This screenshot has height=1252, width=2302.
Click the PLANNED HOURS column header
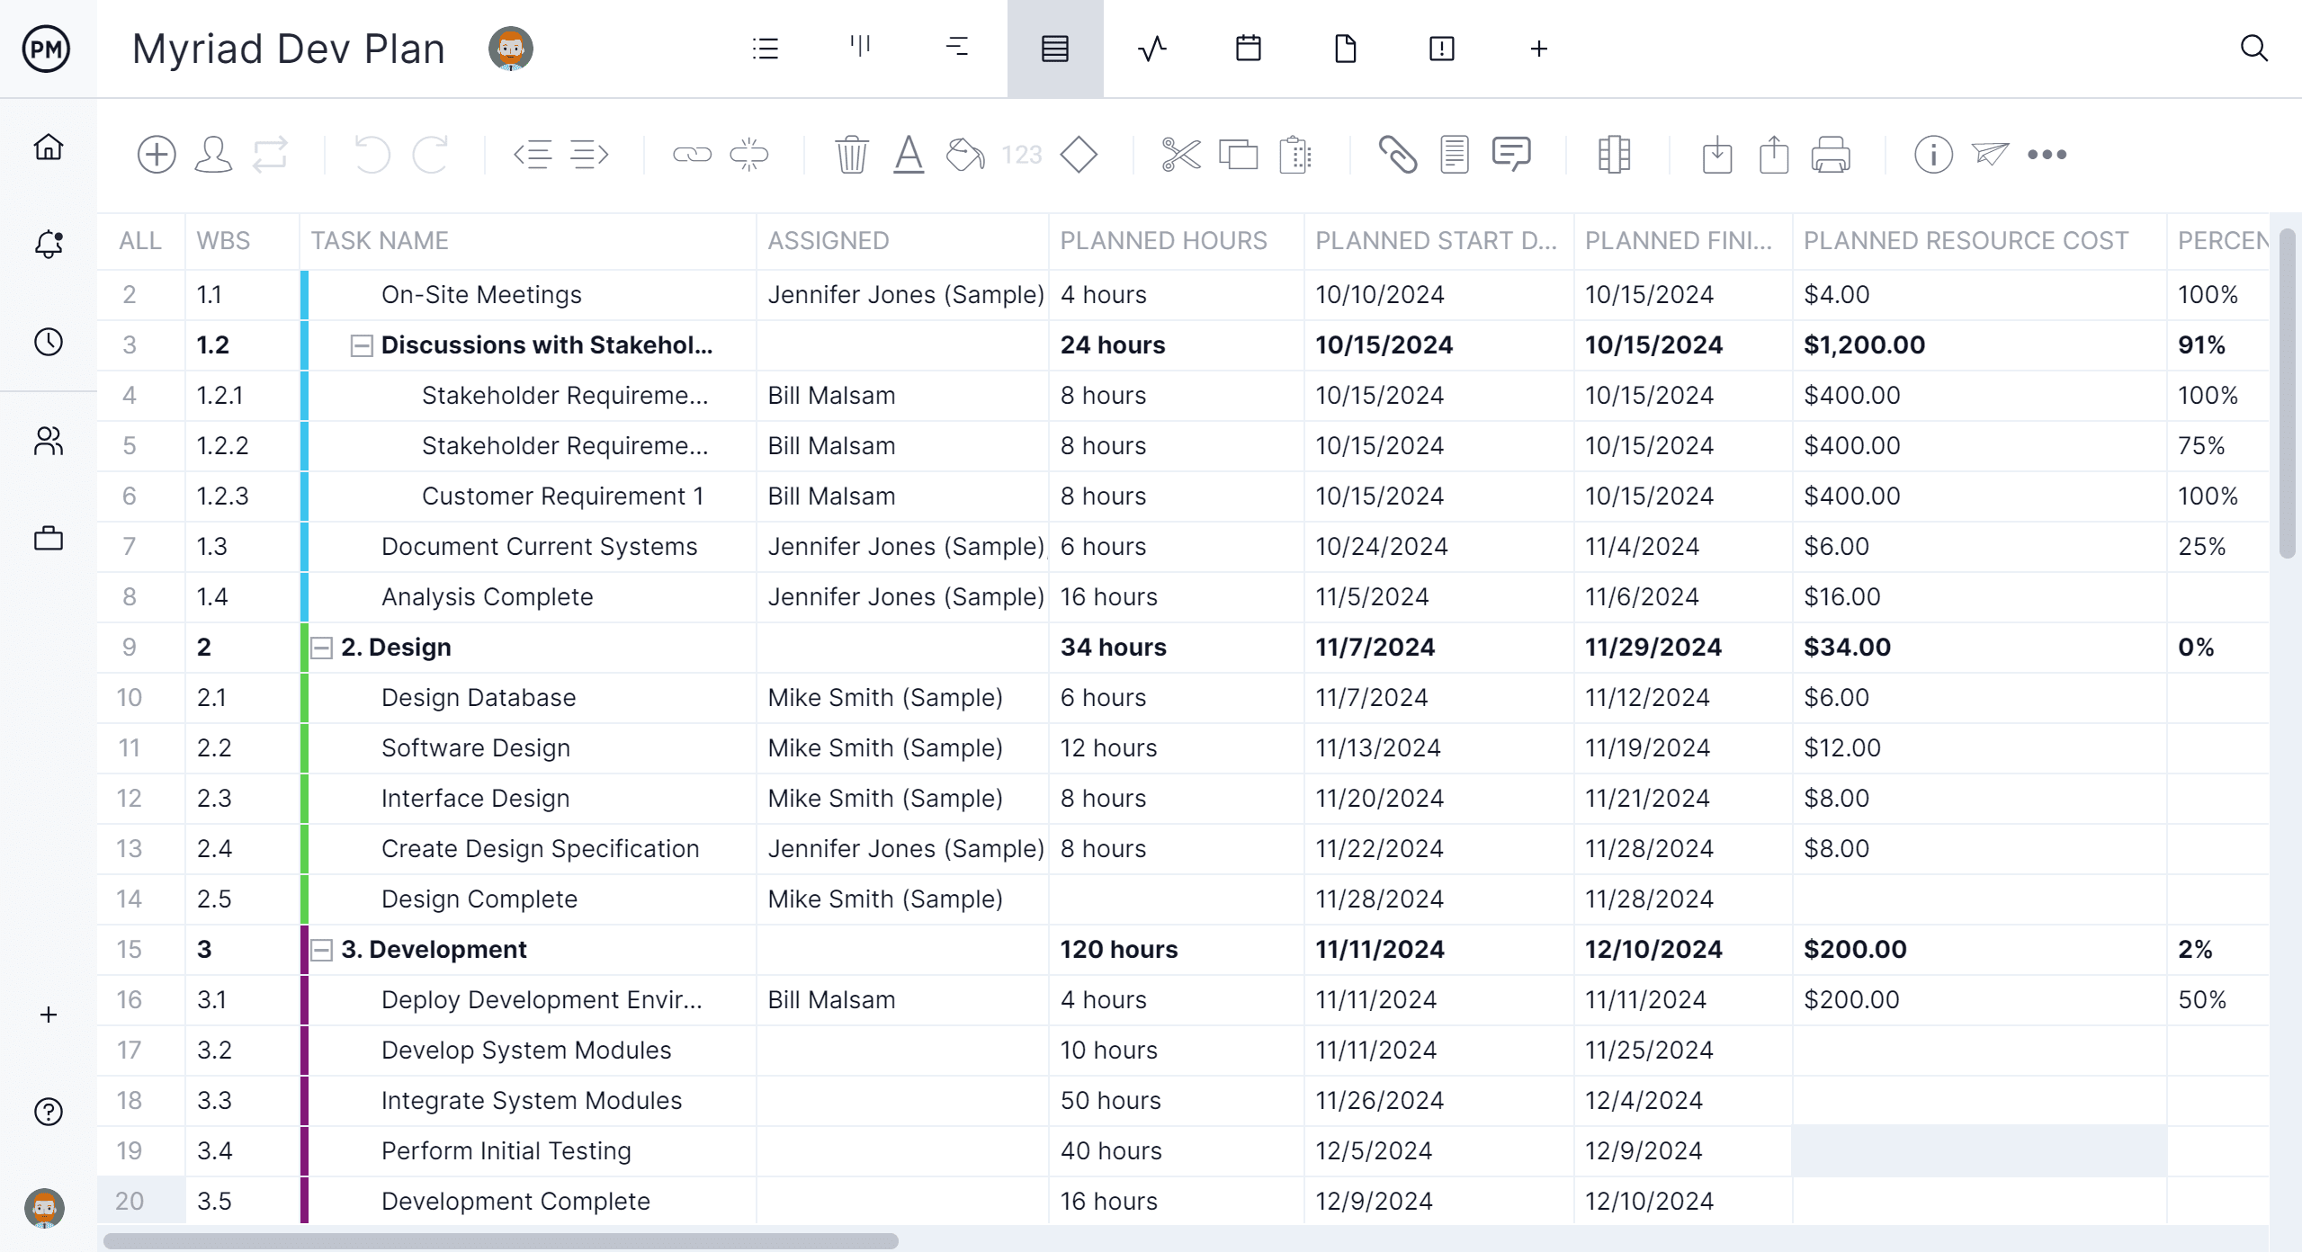[1163, 241]
